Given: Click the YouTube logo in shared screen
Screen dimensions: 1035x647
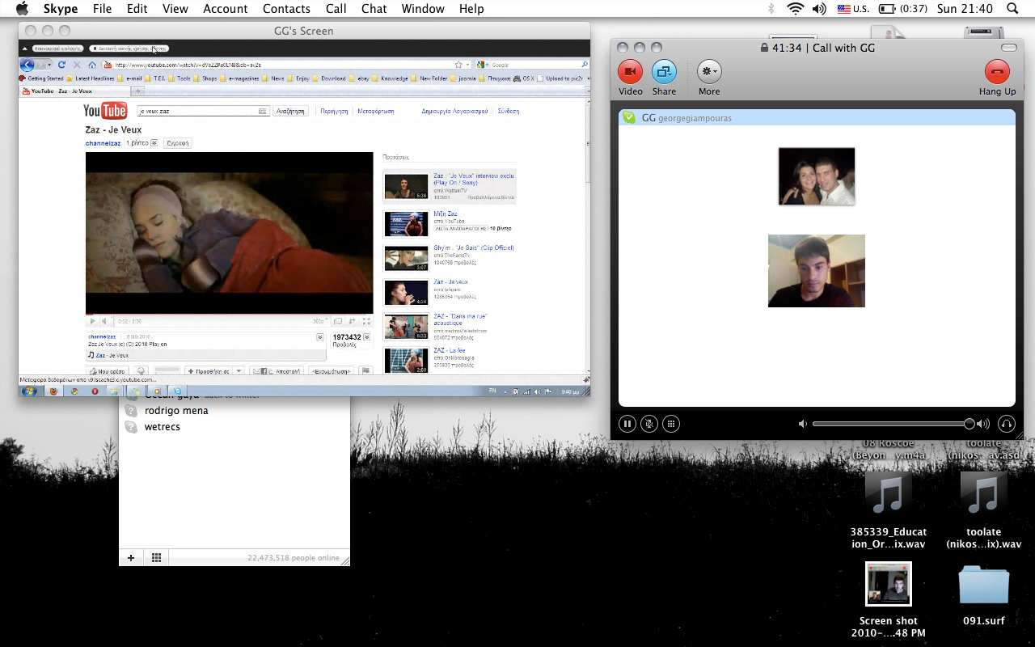Looking at the screenshot, I should pos(105,111).
